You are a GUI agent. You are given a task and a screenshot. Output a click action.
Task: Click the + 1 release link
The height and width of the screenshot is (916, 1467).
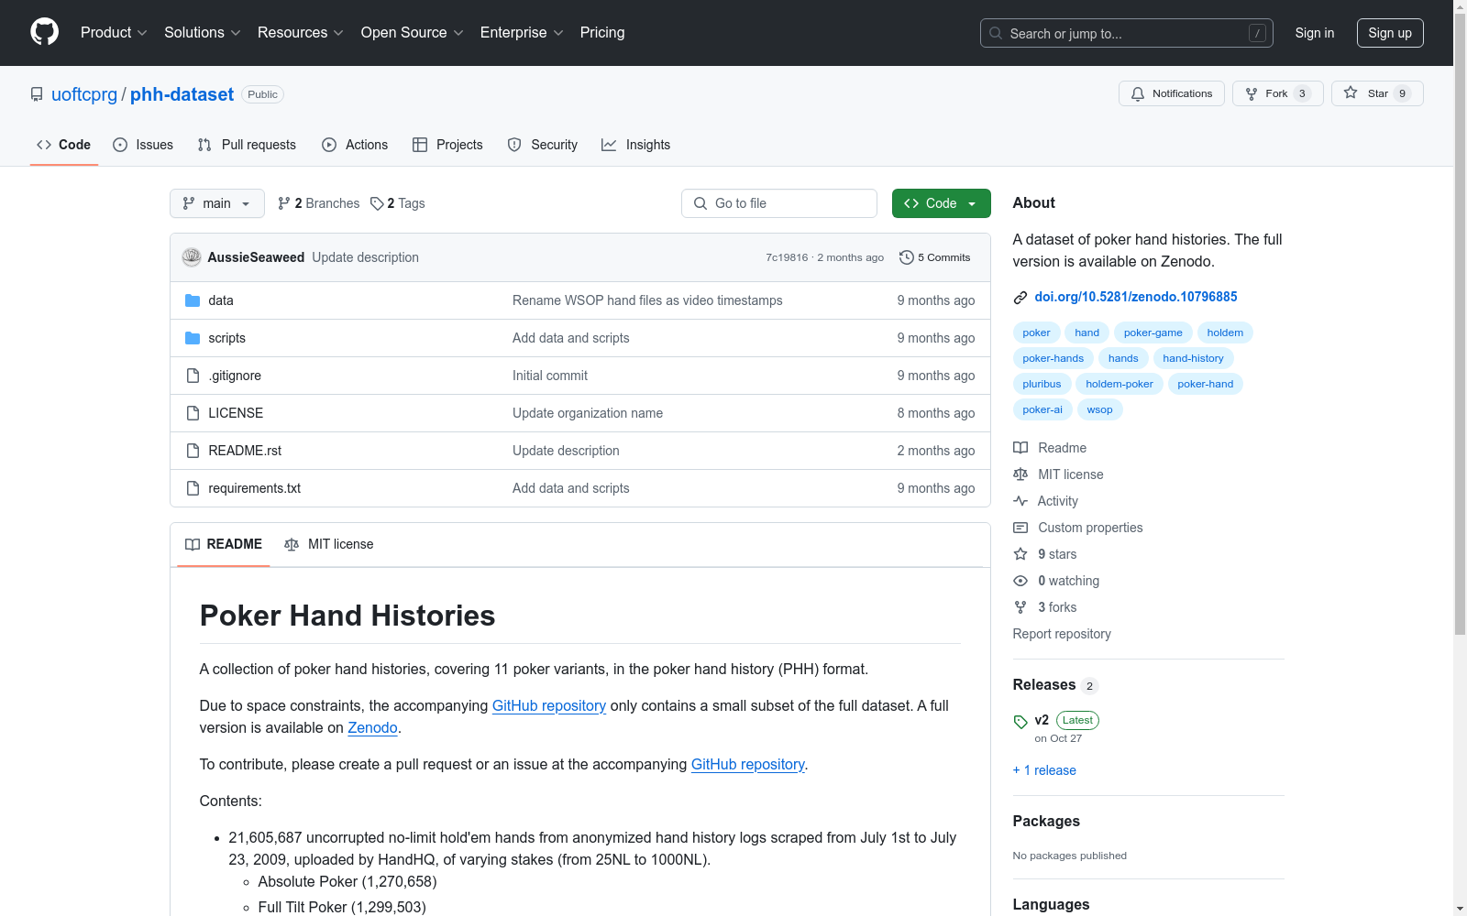click(1044, 770)
